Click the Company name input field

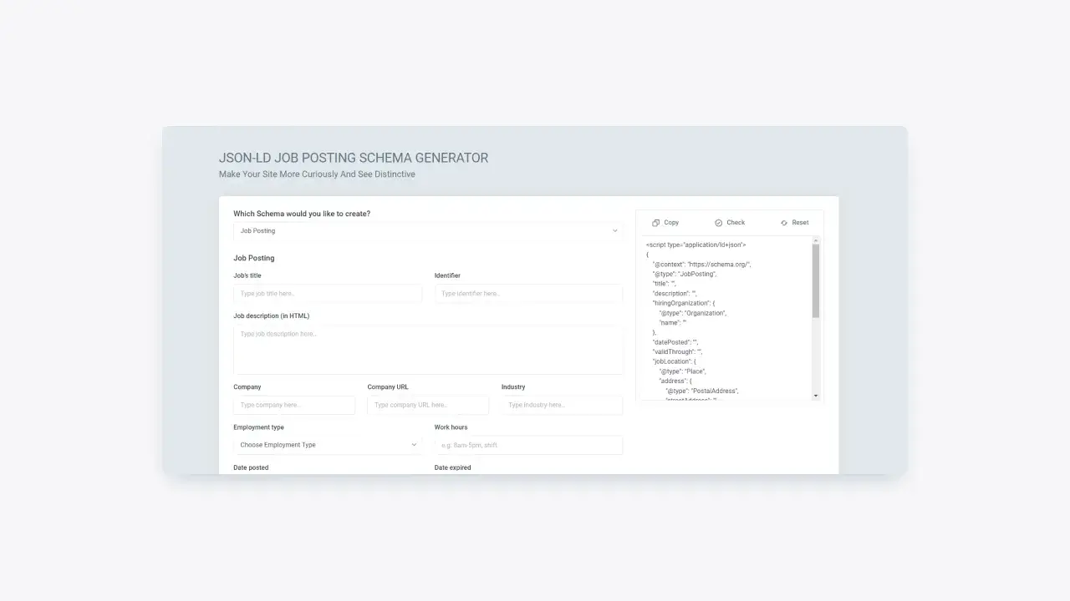[293, 405]
